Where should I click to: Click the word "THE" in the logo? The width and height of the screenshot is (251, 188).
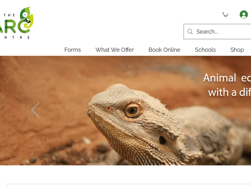[x=9, y=15]
